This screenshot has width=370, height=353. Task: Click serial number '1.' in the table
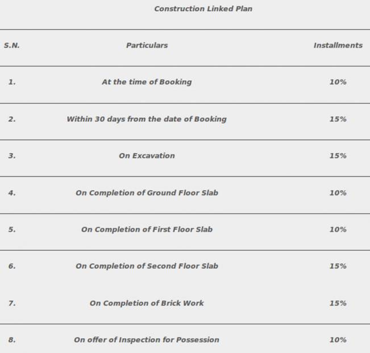(12, 82)
